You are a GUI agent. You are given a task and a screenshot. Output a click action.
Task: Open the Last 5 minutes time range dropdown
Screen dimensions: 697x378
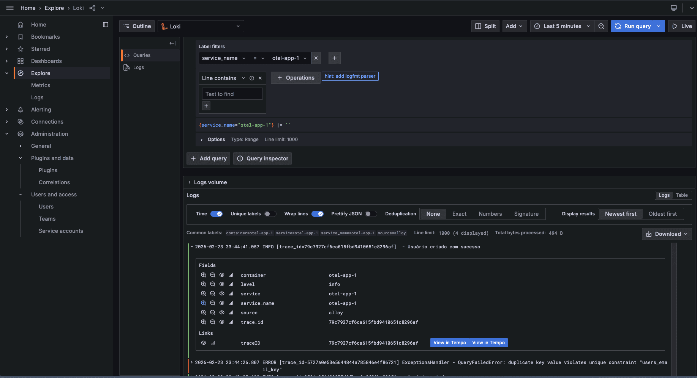tap(562, 26)
